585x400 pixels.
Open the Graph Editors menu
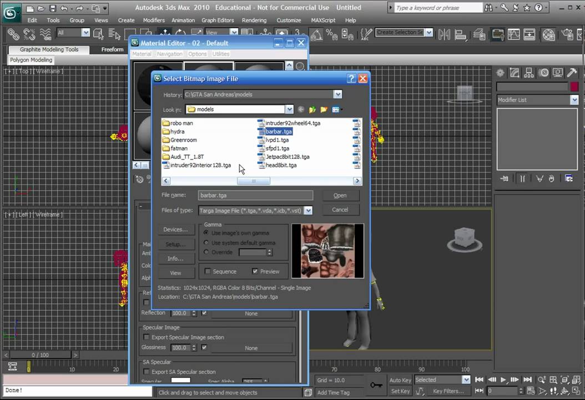point(218,20)
